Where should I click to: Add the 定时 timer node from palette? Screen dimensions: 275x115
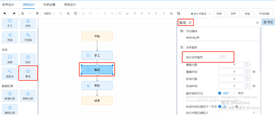tap(28, 59)
